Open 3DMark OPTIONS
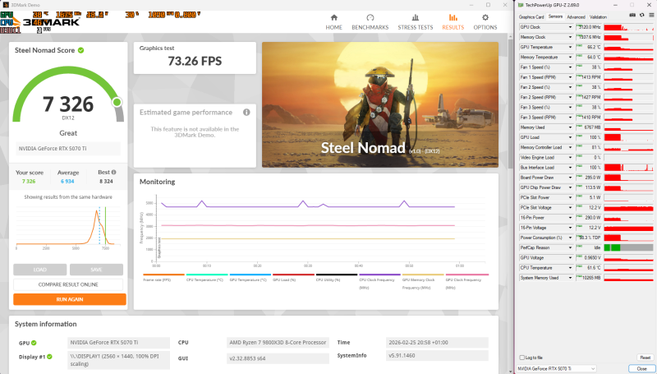The height and width of the screenshot is (374, 657). point(485,22)
